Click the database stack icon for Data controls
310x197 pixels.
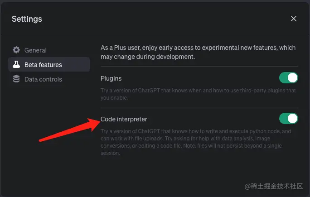point(16,79)
